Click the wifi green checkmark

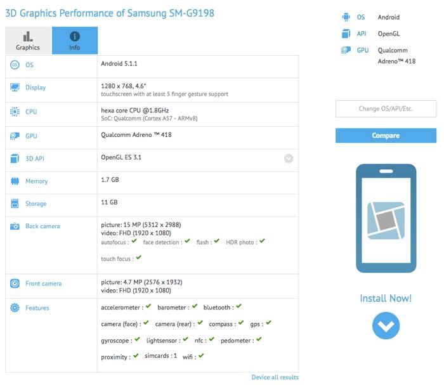click(201, 355)
